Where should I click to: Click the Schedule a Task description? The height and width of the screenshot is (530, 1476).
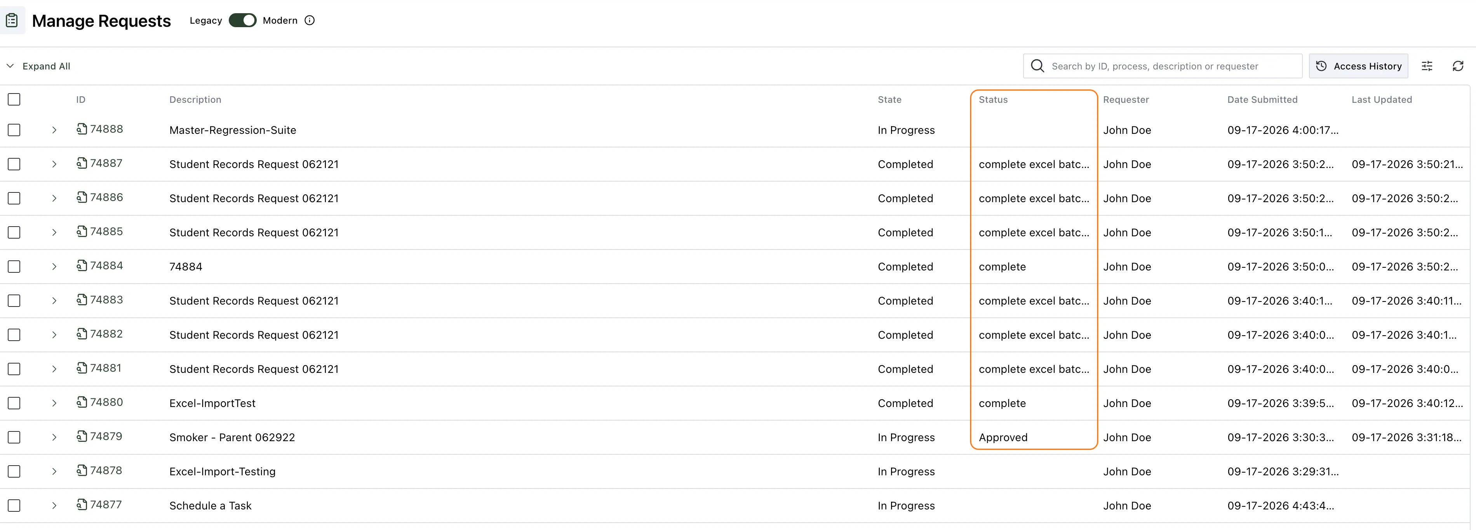pyautogui.click(x=210, y=506)
